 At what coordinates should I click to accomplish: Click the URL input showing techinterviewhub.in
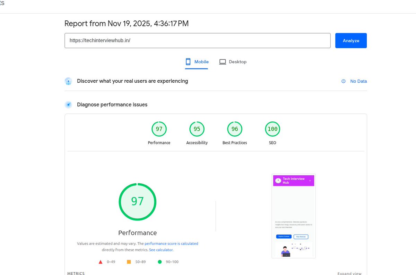(x=198, y=40)
